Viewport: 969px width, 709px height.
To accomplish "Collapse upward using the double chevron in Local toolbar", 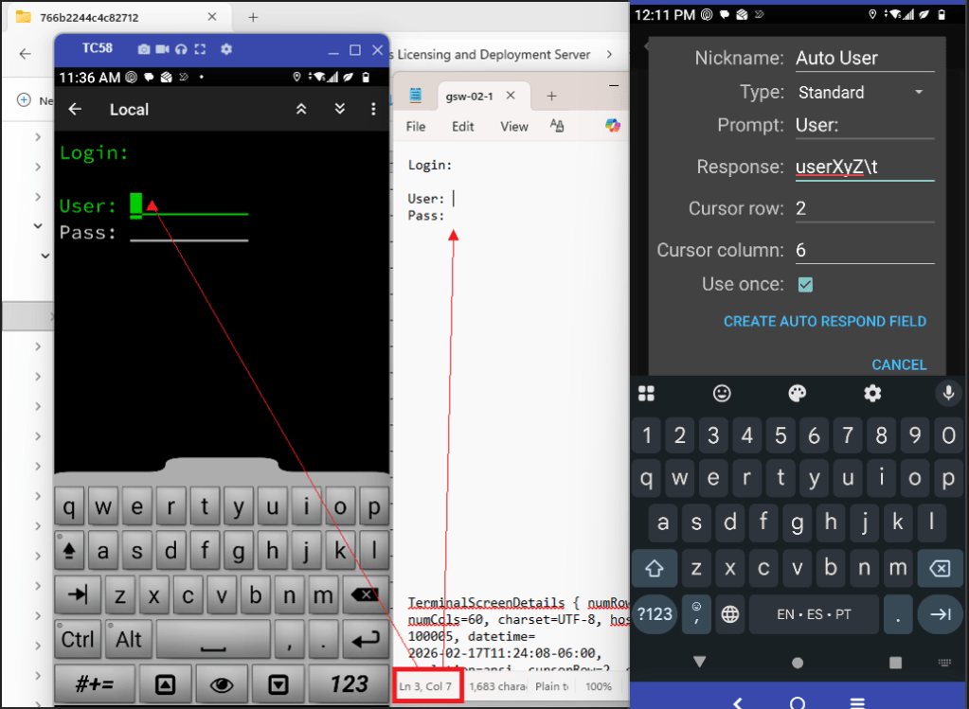I will (301, 109).
